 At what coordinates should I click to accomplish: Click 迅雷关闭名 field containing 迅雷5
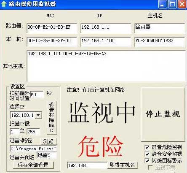[47, 155]
